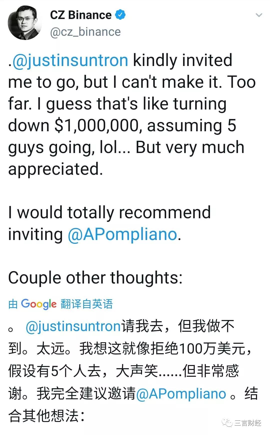
Task: Click the Google logo in translation credit
Action: coord(38,304)
